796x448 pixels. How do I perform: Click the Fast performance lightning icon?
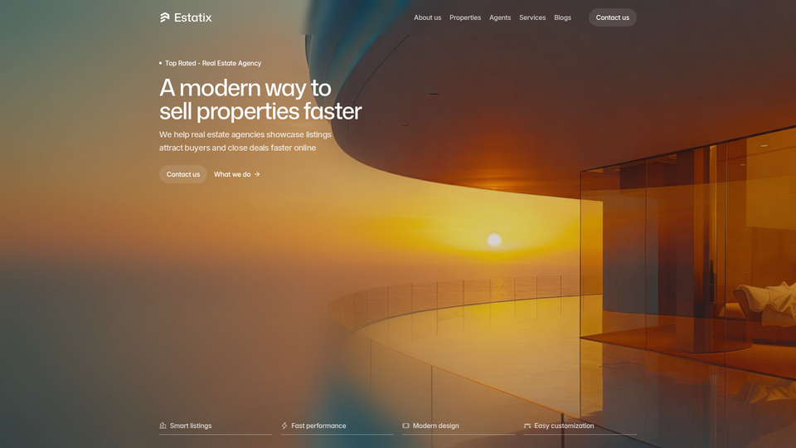click(x=284, y=426)
